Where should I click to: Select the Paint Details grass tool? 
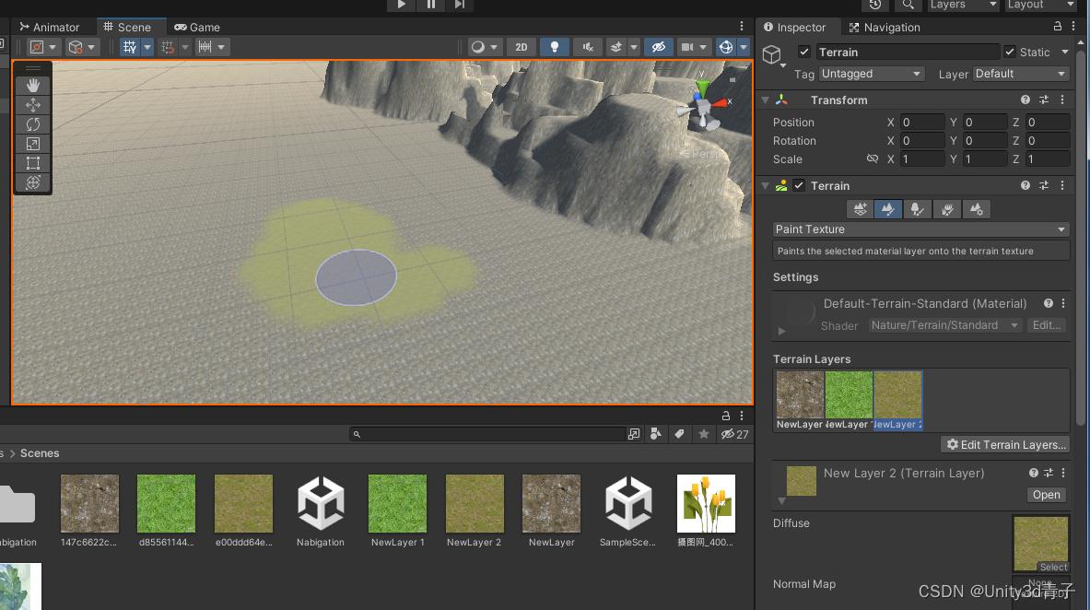click(946, 209)
